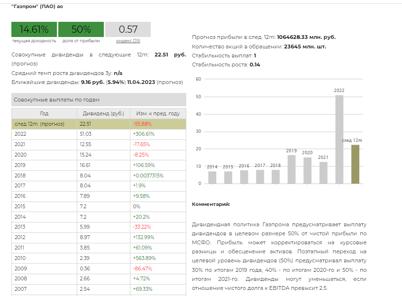Viewport: 402px width, 296px height.
Task: Click the "-55.88%" change value
Action: click(142, 124)
